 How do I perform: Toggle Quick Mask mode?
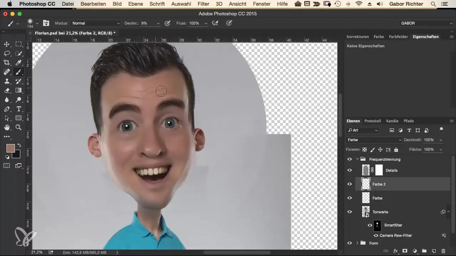[6, 165]
